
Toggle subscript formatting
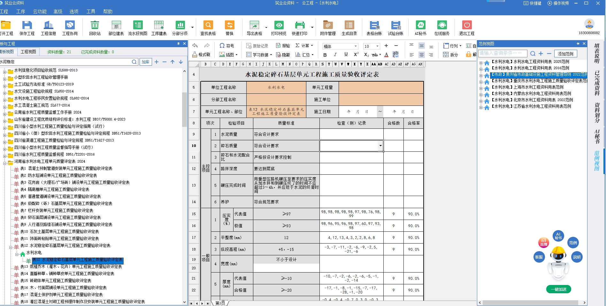click(366, 55)
